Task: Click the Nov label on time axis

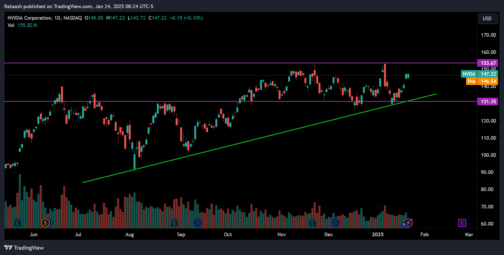Action: tap(282, 235)
